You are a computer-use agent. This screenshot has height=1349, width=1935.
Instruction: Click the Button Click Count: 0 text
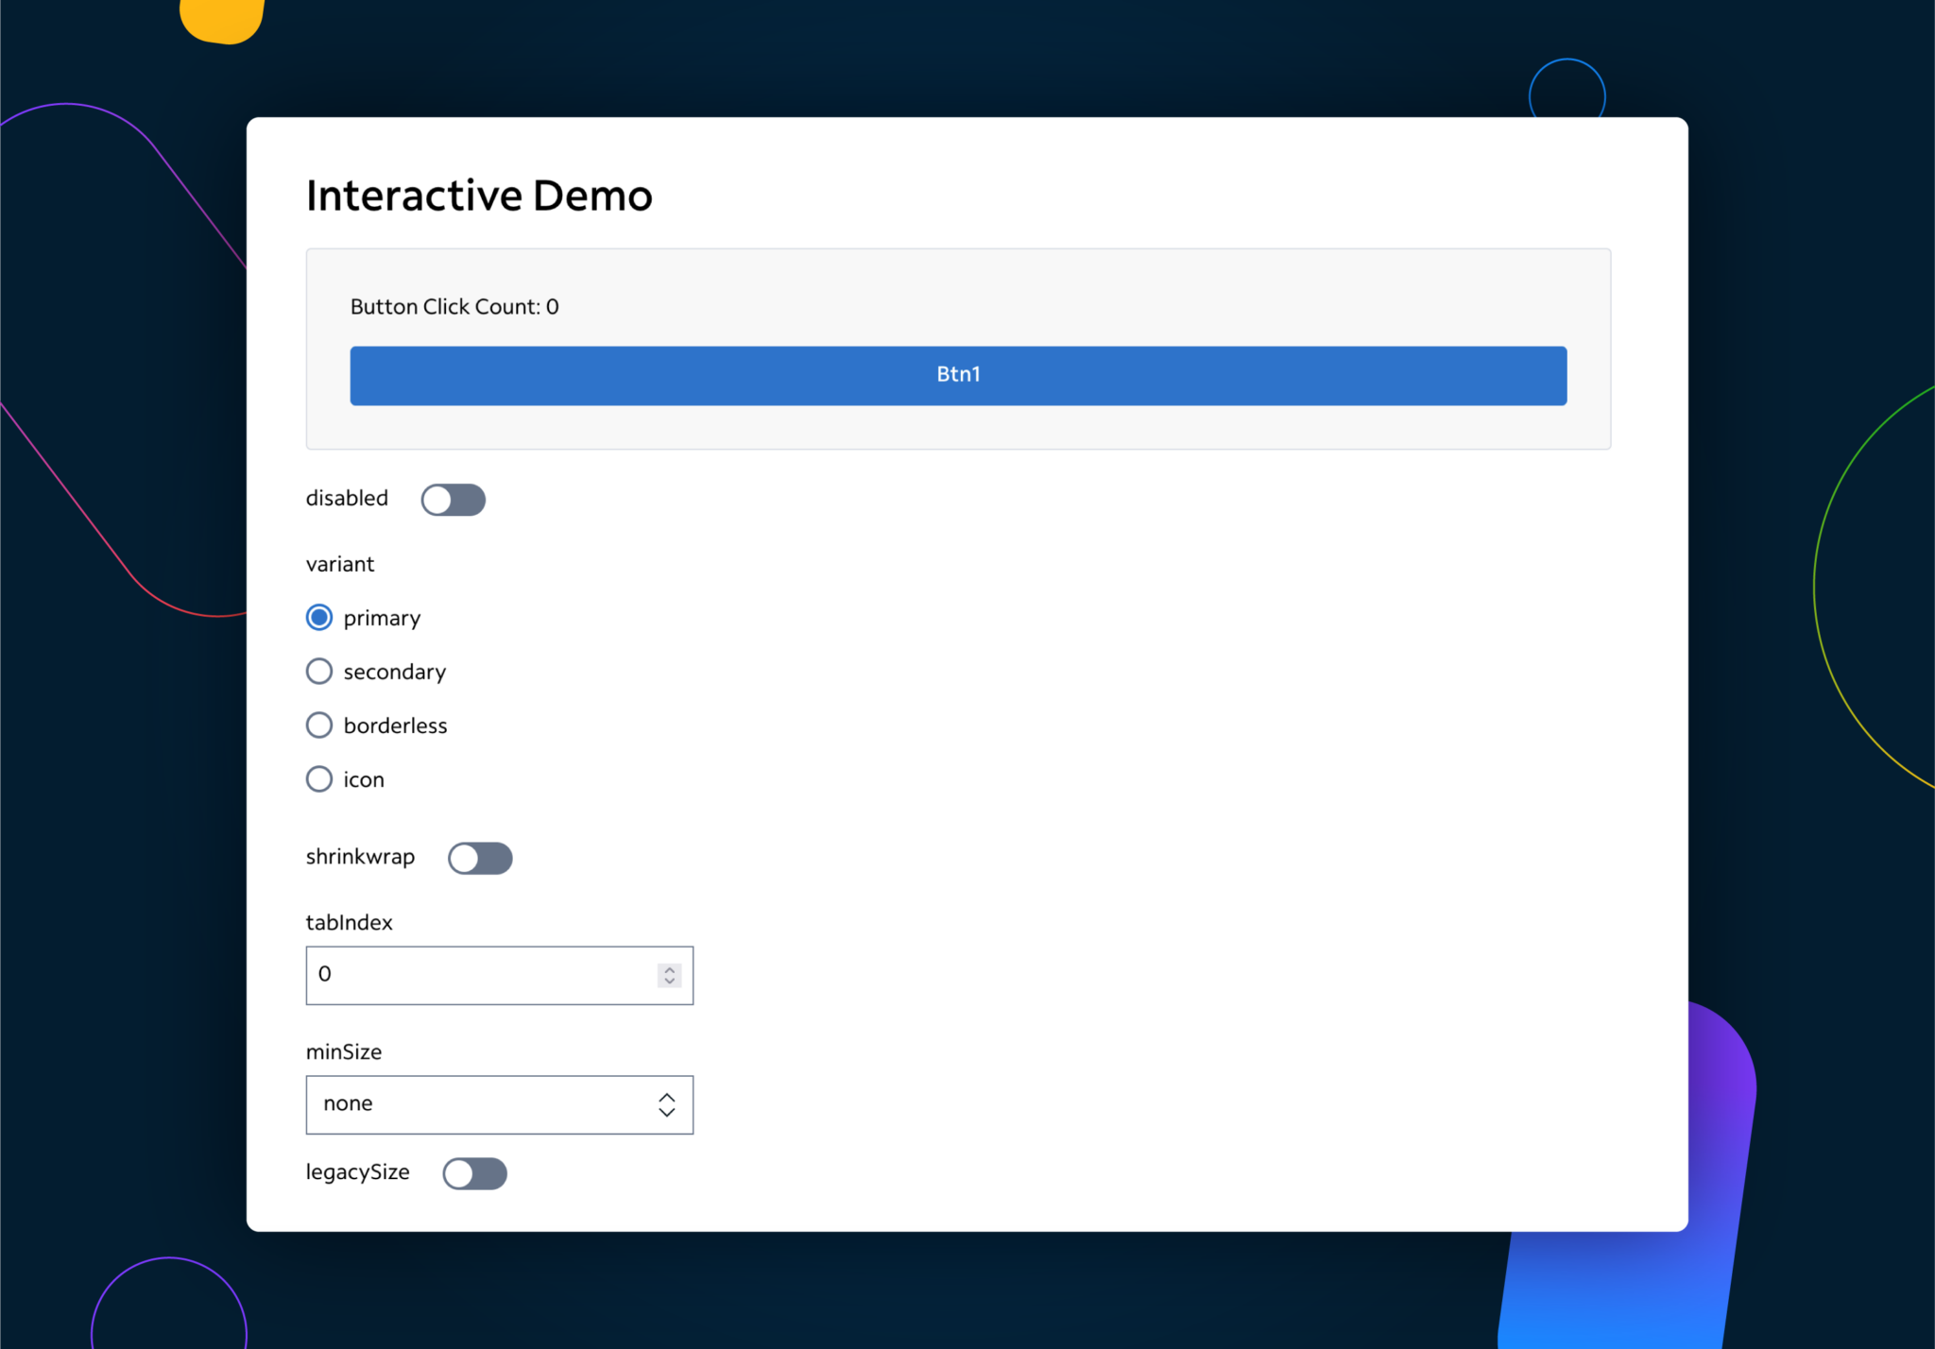tap(454, 307)
